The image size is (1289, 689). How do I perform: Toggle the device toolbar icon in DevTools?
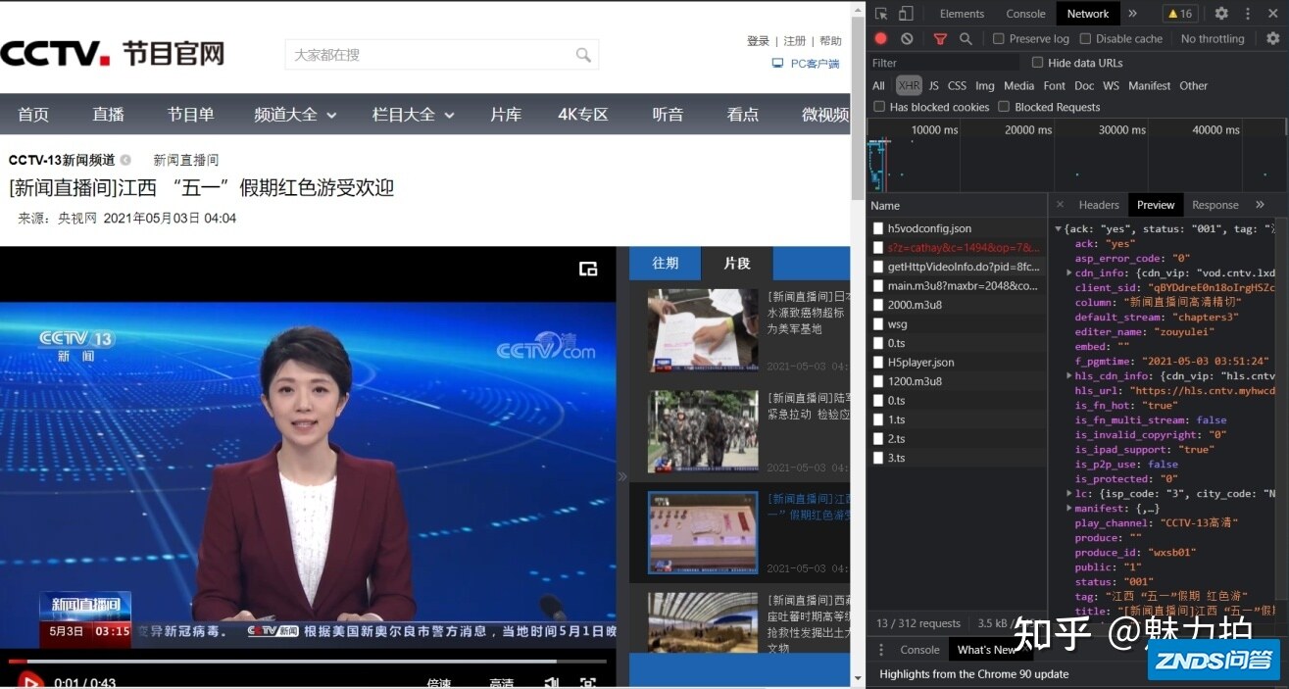click(x=906, y=14)
